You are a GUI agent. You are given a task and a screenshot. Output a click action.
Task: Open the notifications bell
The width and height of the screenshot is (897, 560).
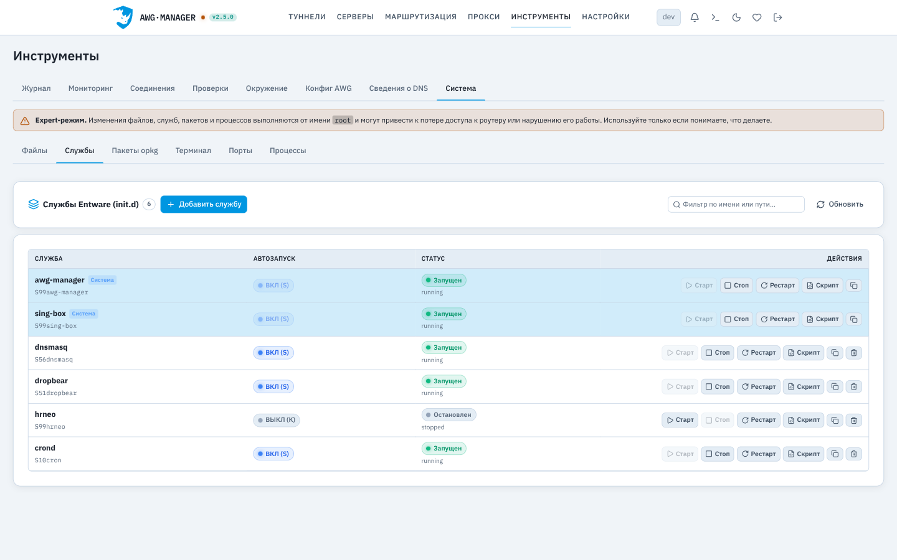(695, 17)
